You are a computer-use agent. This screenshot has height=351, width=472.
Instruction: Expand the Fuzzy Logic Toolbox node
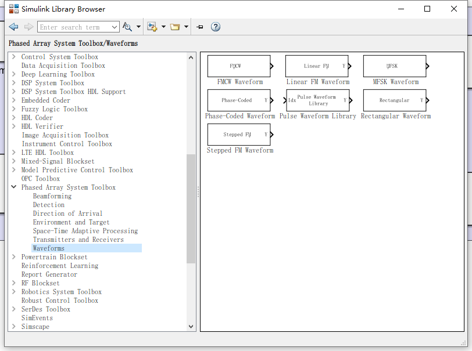tap(13, 109)
